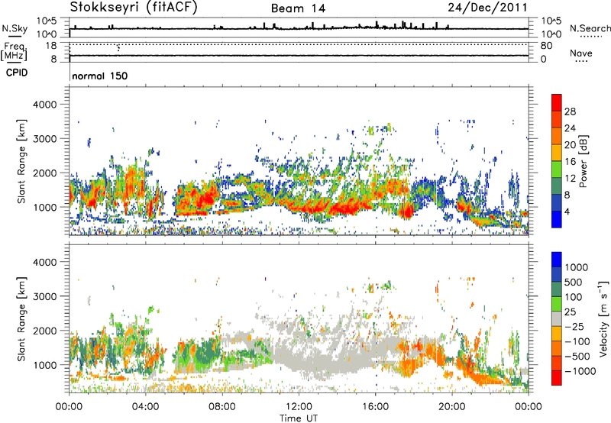This screenshot has width=611, height=423.
Task: Click the '28' label on Power colorbar
Action: (x=570, y=111)
